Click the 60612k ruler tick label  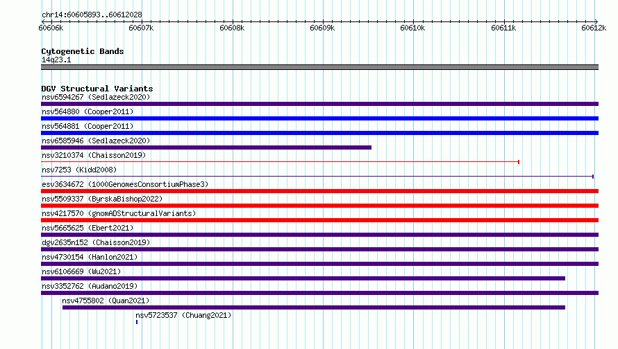click(x=594, y=28)
